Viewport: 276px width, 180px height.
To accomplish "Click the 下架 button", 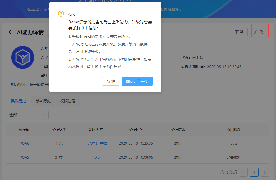I will point(239,32).
